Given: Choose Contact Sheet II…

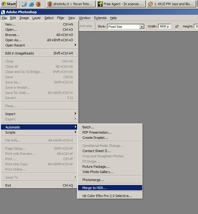Looking at the screenshot, I should (x=110, y=151).
